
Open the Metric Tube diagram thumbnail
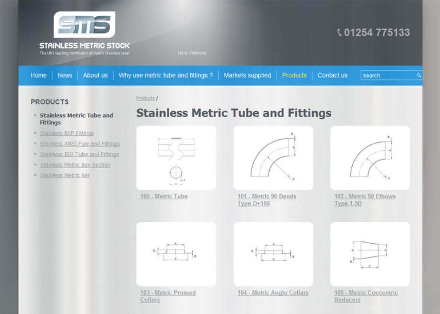pyautogui.click(x=176, y=158)
